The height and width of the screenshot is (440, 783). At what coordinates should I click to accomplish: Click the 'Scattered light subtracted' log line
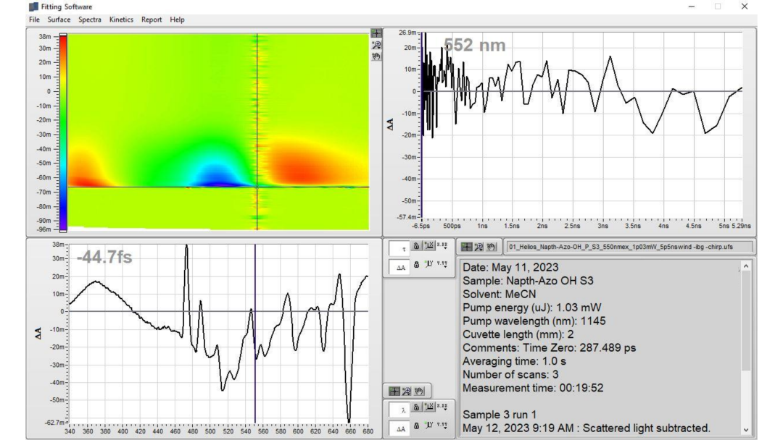[587, 428]
